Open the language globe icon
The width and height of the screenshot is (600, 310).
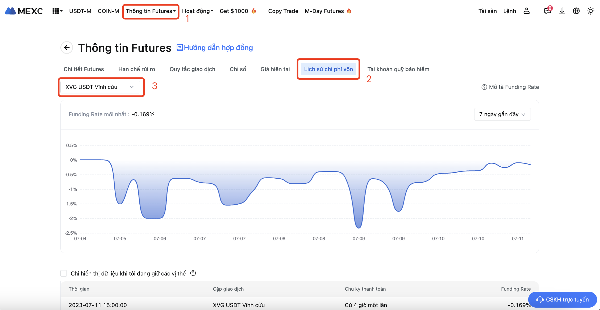tap(576, 11)
